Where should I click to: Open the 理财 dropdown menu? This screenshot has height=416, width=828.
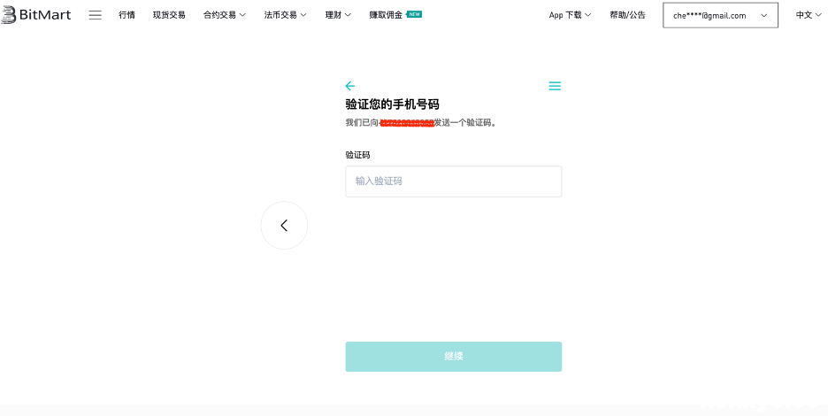[x=338, y=15]
